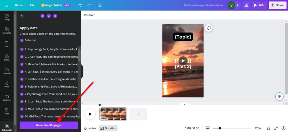Toggle the Select all checkbox

[x=22, y=40]
